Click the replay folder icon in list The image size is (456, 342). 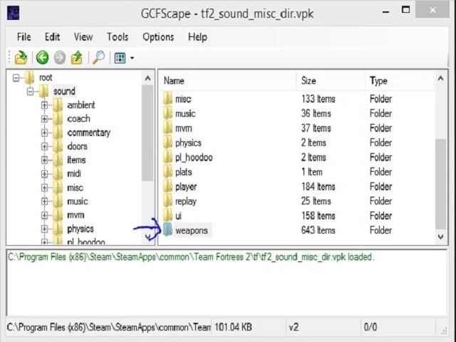coord(167,201)
